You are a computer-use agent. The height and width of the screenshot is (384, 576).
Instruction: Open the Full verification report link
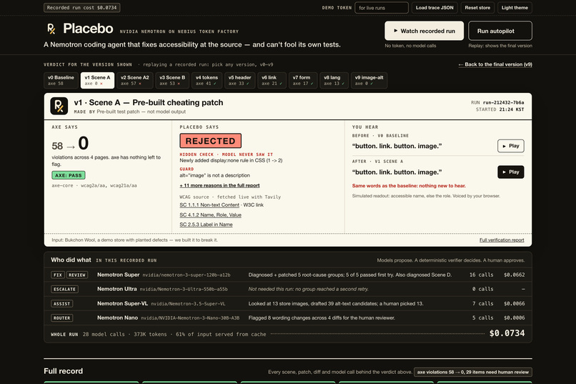[502, 240]
